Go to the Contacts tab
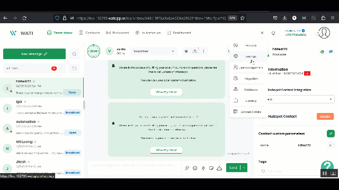339x190 pixels. [90, 33]
